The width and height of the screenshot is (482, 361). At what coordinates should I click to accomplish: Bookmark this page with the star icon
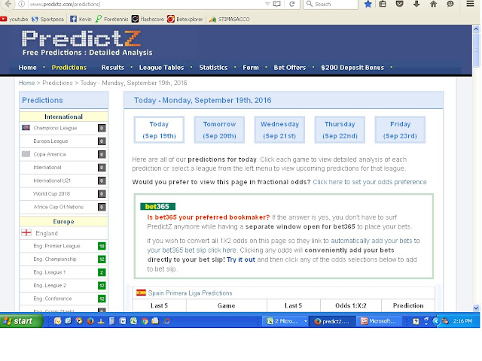click(368, 4)
